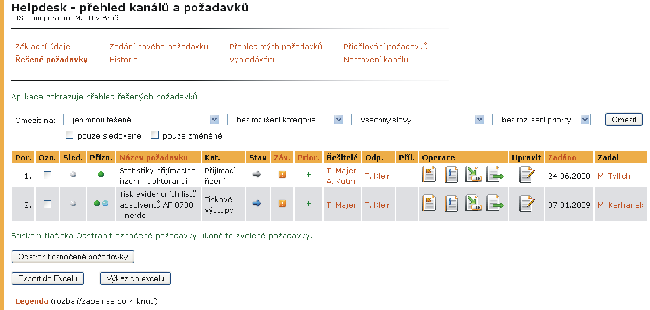The height and width of the screenshot is (310, 650).
Task: Click the Export do Excelu button
Action: 48,278
